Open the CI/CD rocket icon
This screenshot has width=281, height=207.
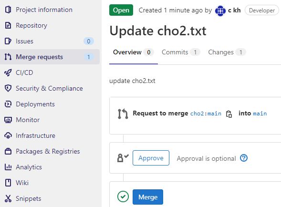pyautogui.click(x=8, y=72)
